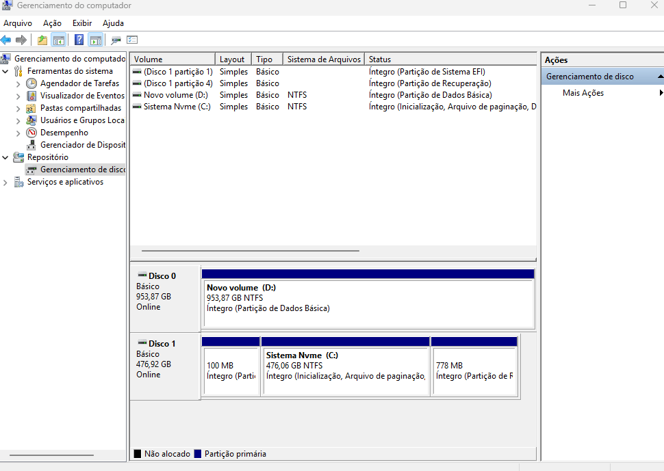The image size is (664, 471).
Task: Expand the Agendador de Tarefas node
Action: coord(18,84)
